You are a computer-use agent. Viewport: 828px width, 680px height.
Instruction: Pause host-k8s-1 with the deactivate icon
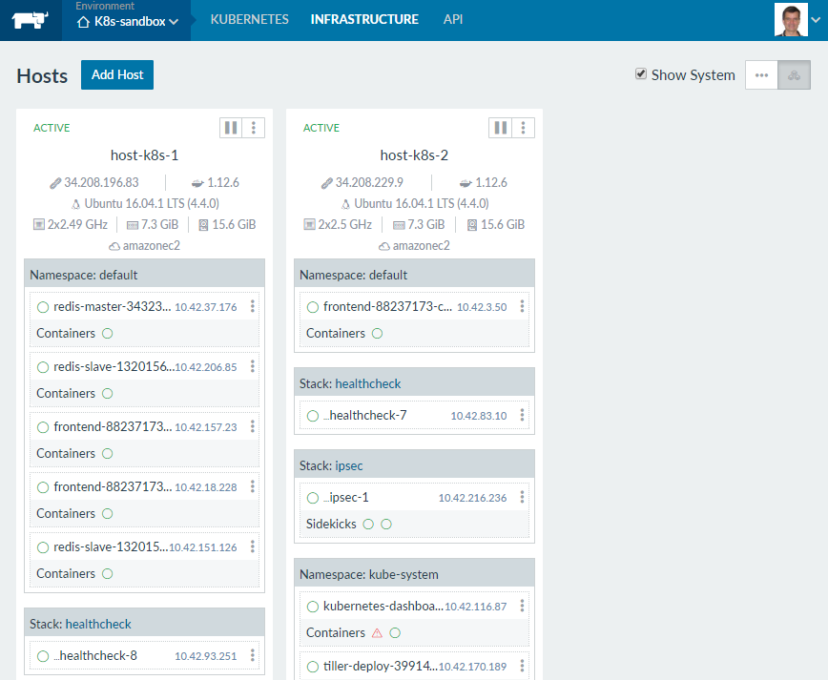[x=231, y=128]
